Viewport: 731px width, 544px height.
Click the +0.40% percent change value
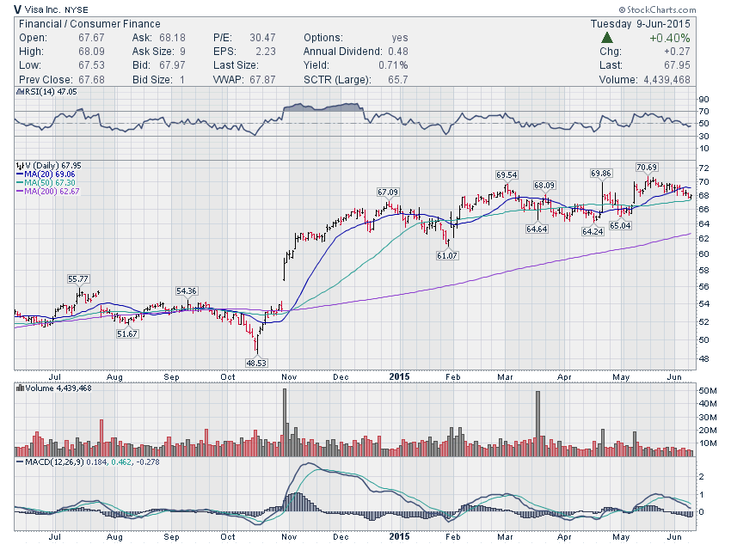[x=669, y=38]
